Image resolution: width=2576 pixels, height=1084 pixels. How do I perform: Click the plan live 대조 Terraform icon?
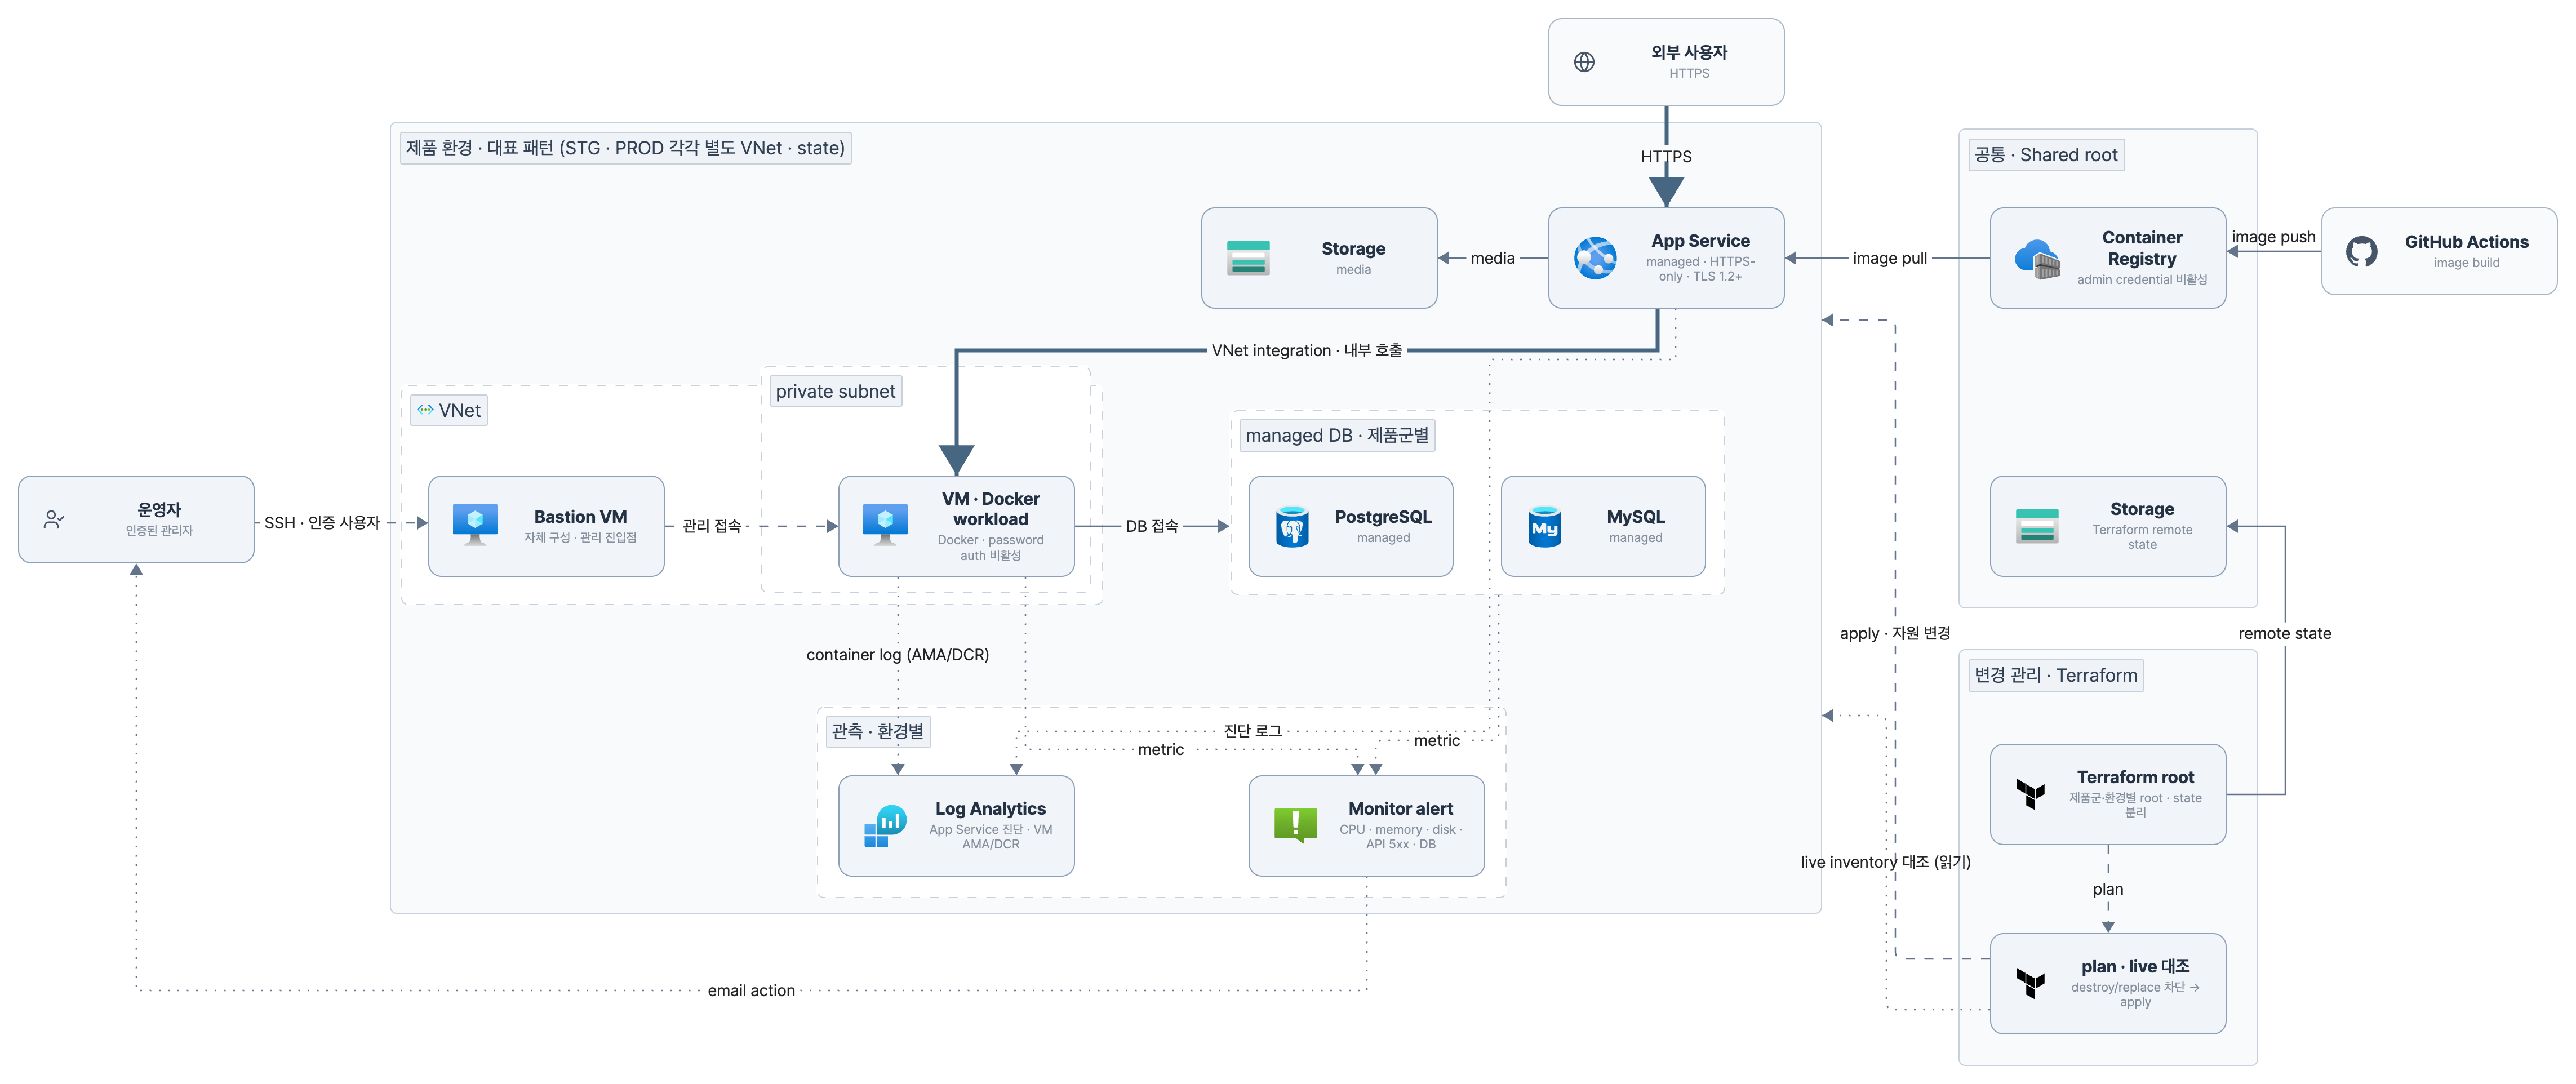click(x=2030, y=983)
